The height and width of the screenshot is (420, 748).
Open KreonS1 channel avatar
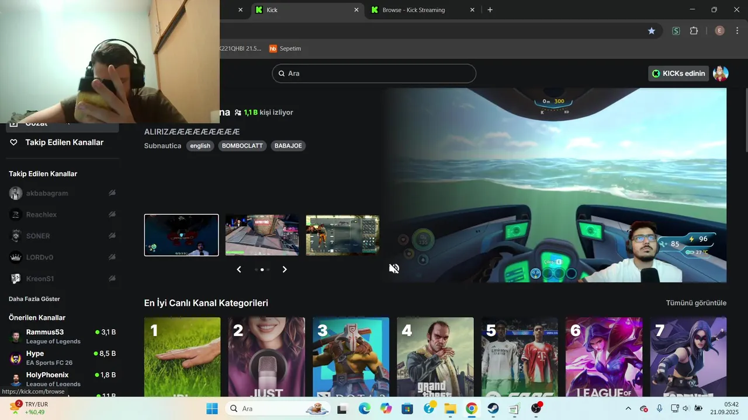point(16,279)
